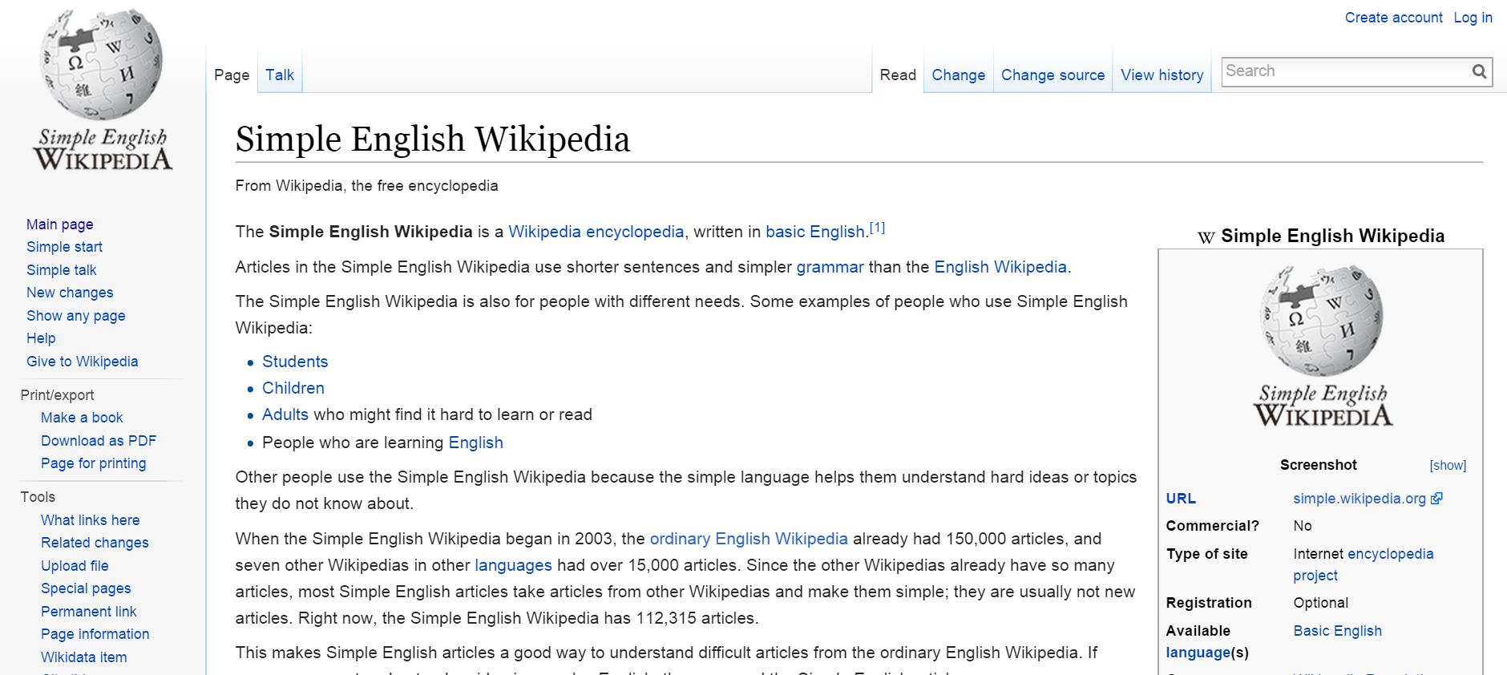The height and width of the screenshot is (675, 1507).
Task: Click Upload file link
Action: 75,566
